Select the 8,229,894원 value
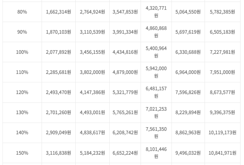Viewport: 244px width, 165px height. click(x=188, y=113)
